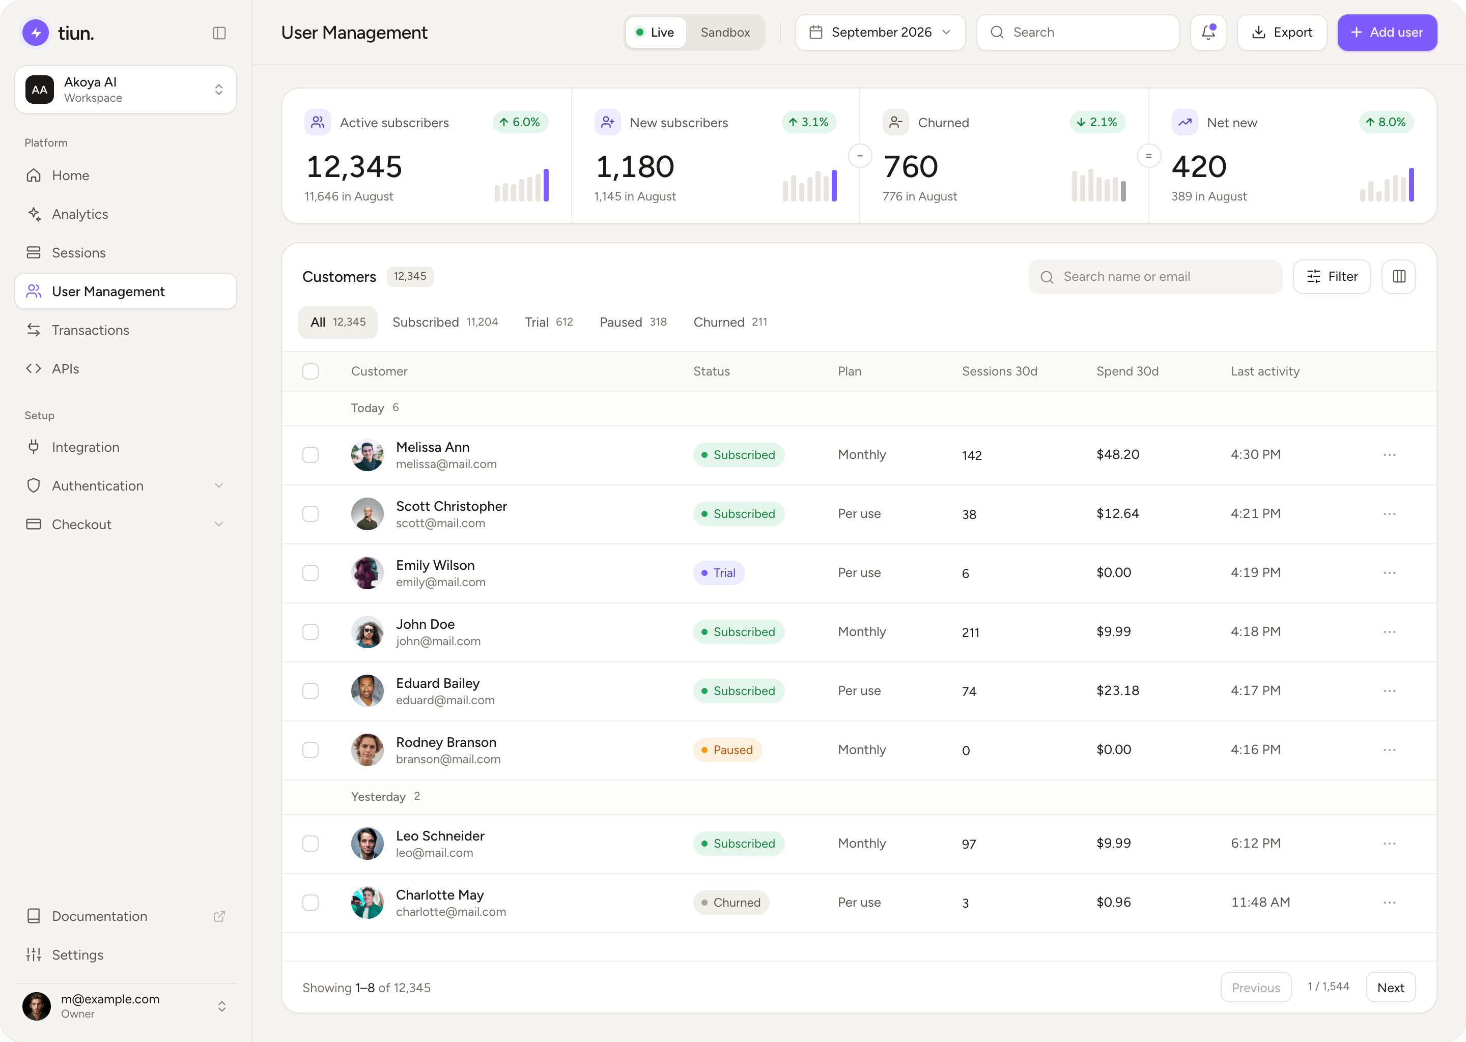Open the Akoya AI workspace switcher
The height and width of the screenshot is (1042, 1466).
tap(126, 90)
